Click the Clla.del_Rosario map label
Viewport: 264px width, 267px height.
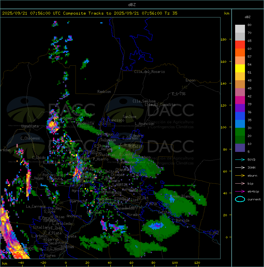(149, 72)
